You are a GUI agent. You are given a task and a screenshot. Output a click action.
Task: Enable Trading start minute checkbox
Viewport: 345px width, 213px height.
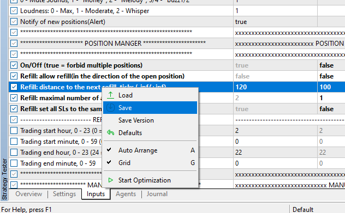14,142
